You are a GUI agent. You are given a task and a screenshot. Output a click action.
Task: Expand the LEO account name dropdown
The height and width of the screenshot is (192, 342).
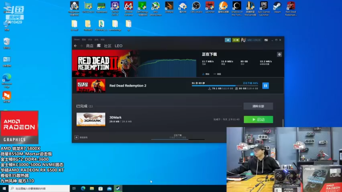click(x=254, y=40)
